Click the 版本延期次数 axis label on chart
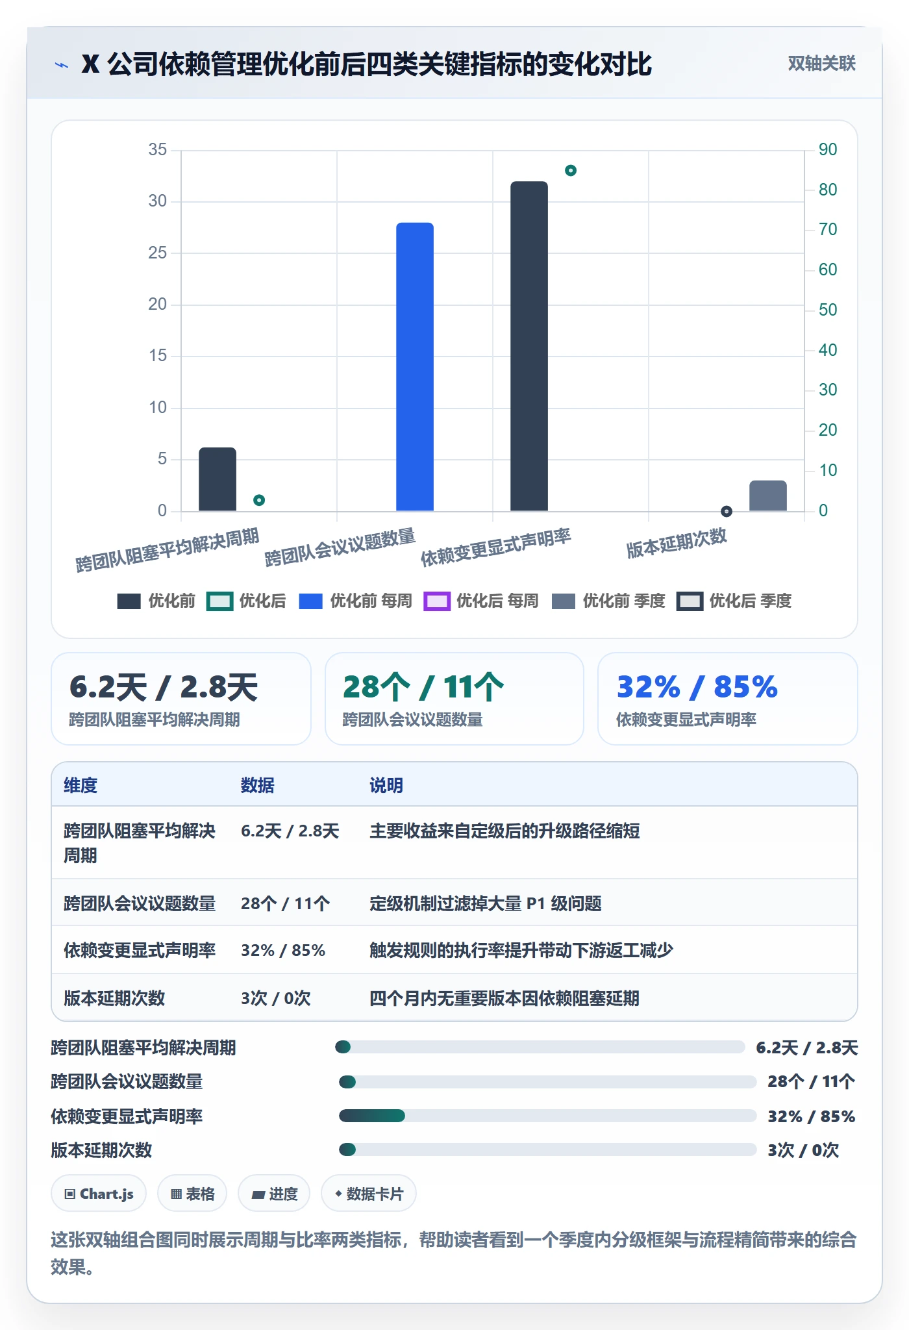Screen dimensions: 909x1330 (677, 543)
